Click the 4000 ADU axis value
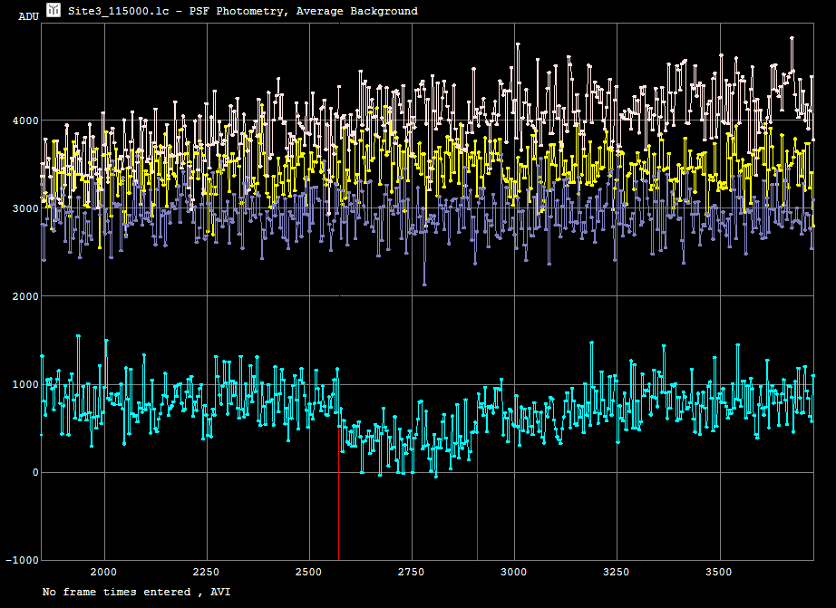This screenshot has width=836, height=608. [x=25, y=121]
